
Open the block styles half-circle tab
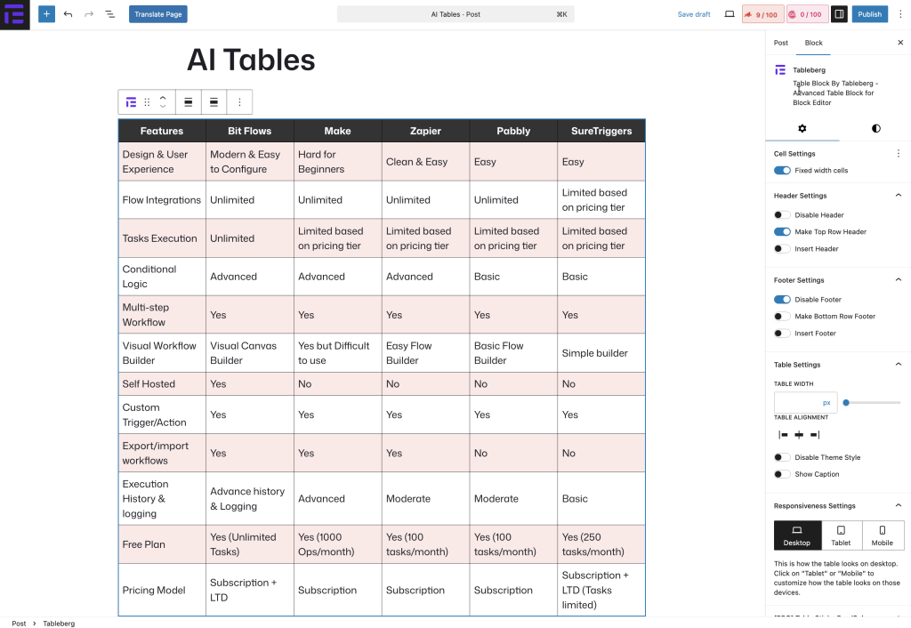click(875, 128)
